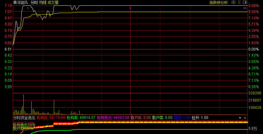Click the stock name 黄河旋风
263x134 pixels.
pyautogui.click(x=21, y=2)
